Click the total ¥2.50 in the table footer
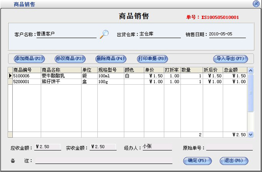The image size is (262, 172). (x=235, y=134)
